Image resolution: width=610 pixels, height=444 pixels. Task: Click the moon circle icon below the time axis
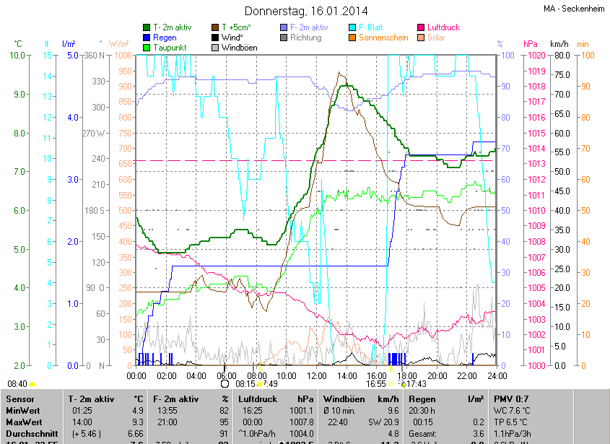coord(214,384)
